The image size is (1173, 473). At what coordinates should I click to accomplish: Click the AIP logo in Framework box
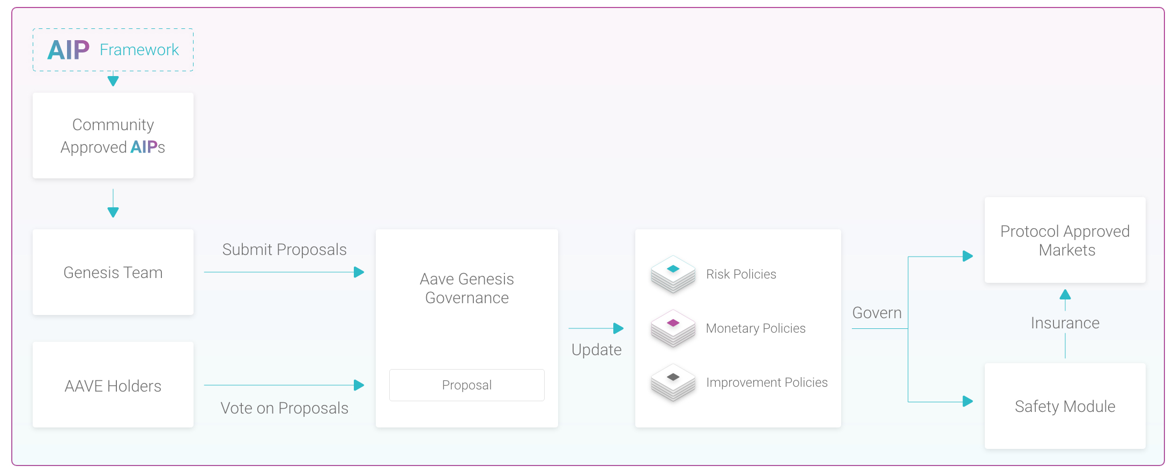[x=69, y=50]
